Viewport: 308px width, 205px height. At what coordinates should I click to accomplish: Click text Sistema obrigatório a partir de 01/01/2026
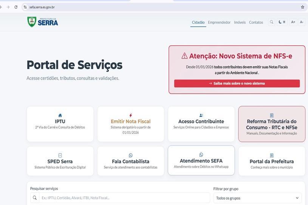click(x=131, y=130)
